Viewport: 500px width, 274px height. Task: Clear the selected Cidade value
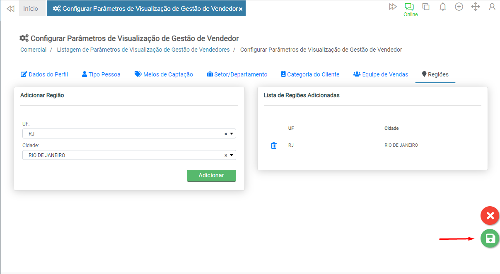pos(226,156)
